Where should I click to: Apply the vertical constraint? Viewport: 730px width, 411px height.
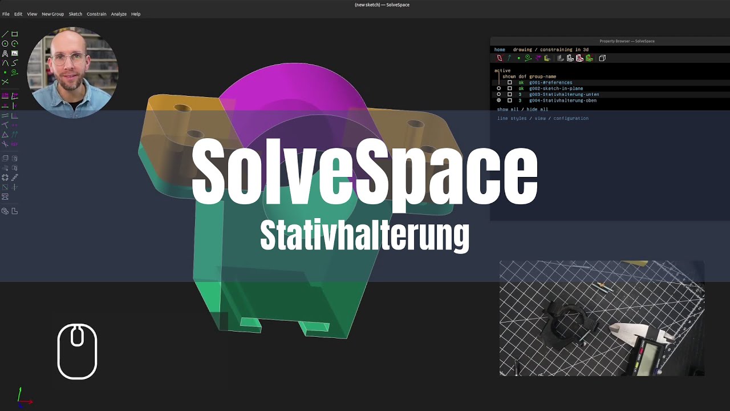(x=15, y=105)
